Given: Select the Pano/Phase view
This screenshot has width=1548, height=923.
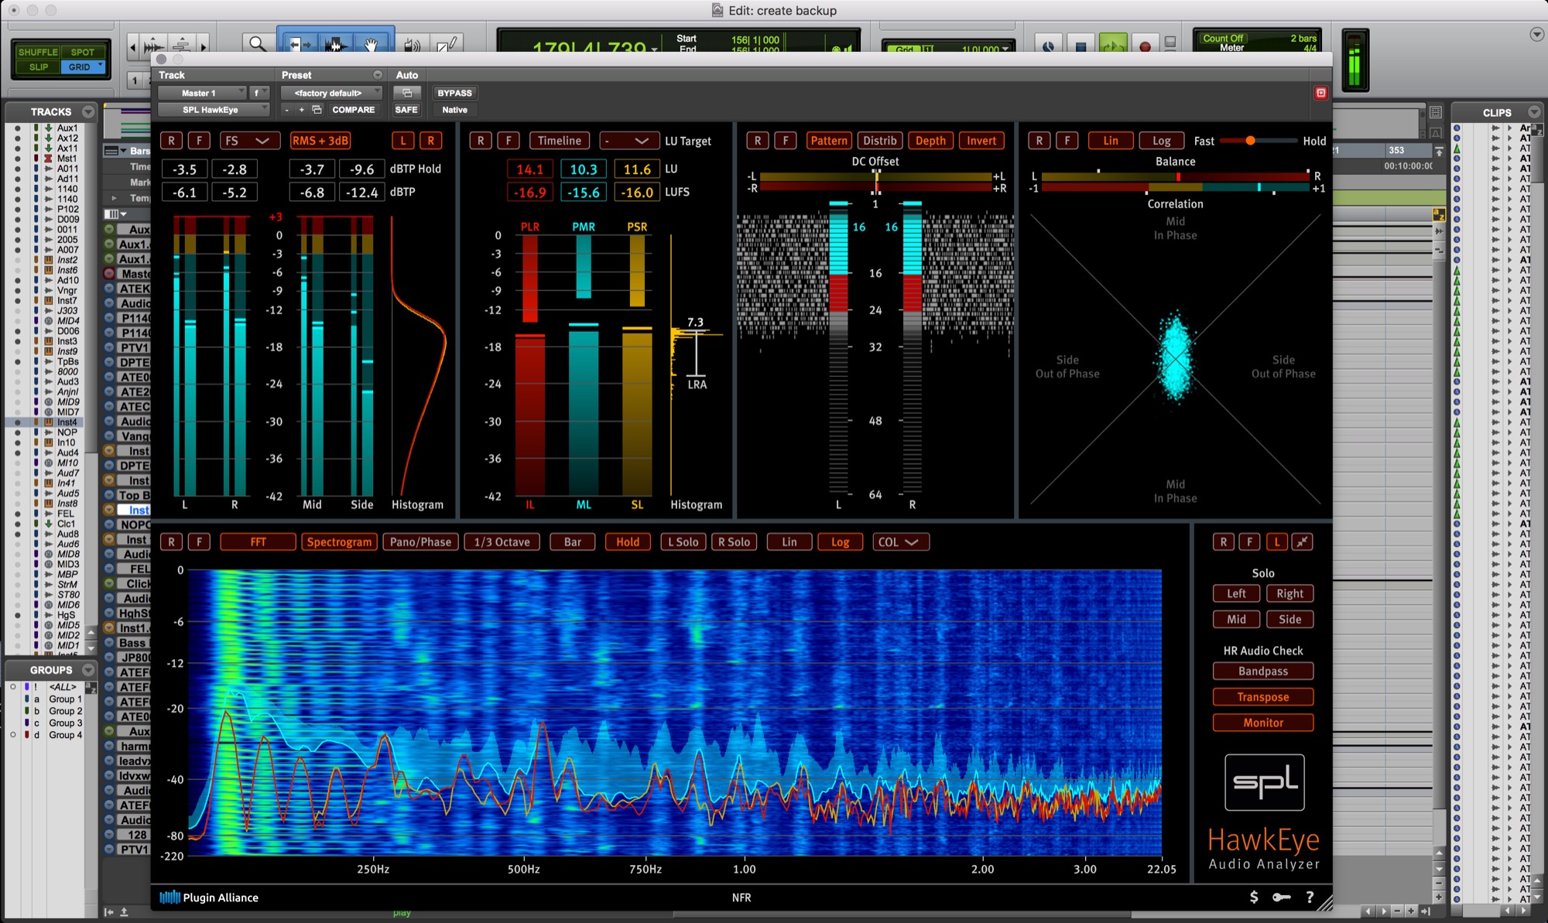Looking at the screenshot, I should pyautogui.click(x=420, y=542).
